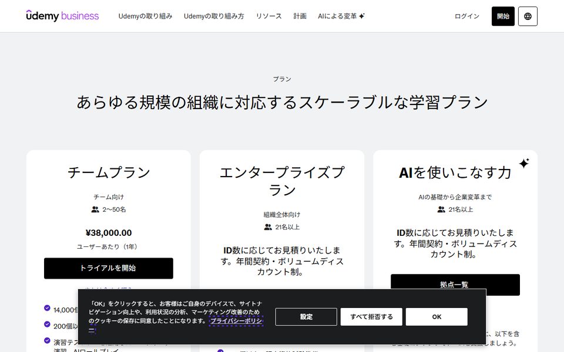Click the people icon in the AIを使いこなす力 card
The height and width of the screenshot is (352, 564).
(441, 209)
